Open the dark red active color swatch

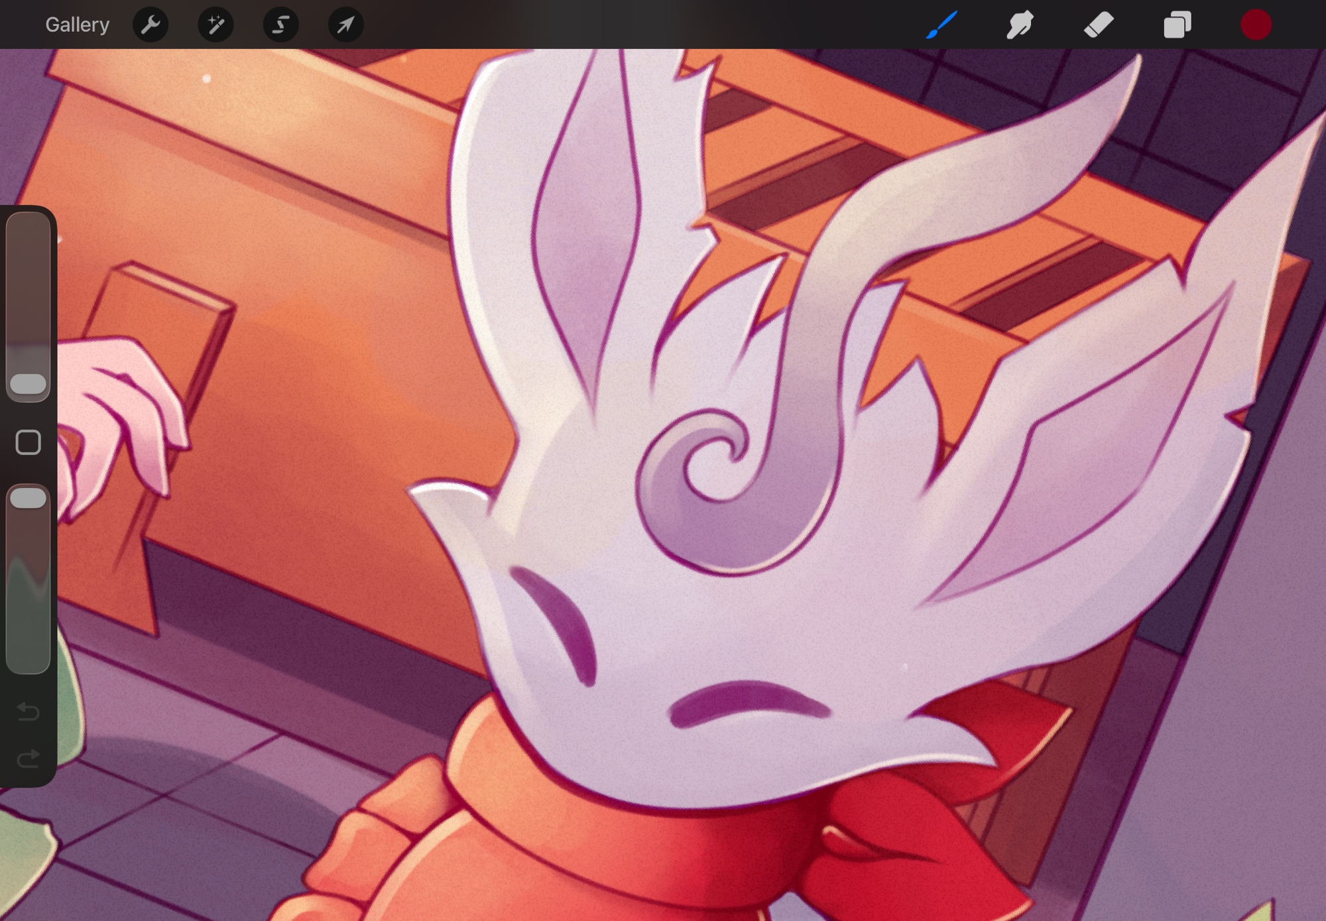pos(1256,25)
